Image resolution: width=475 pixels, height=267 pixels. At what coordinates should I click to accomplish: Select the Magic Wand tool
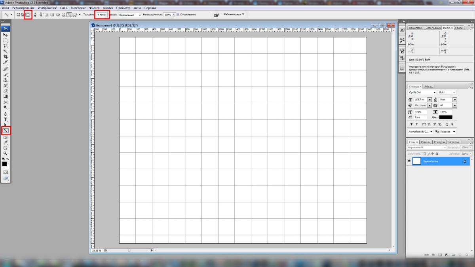[6, 51]
